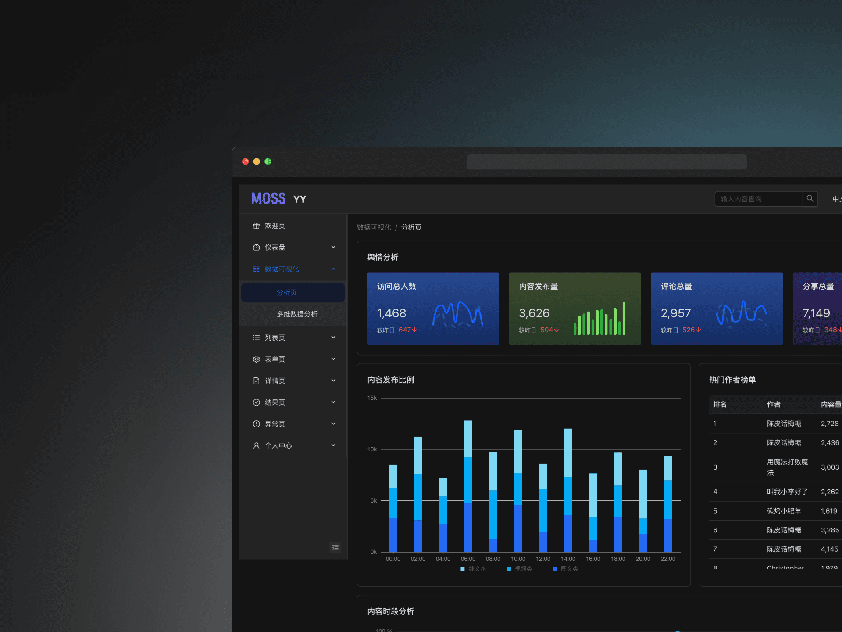Click the 内容发布量 card

coord(575,309)
